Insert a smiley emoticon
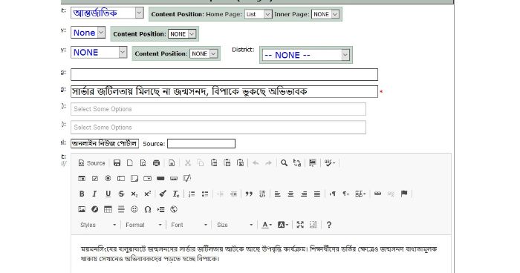This screenshot has height=273, width=520. 134,209
